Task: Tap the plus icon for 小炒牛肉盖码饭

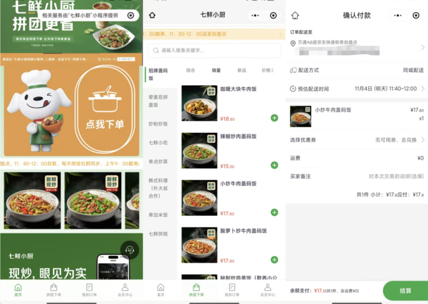Action: pos(274,213)
